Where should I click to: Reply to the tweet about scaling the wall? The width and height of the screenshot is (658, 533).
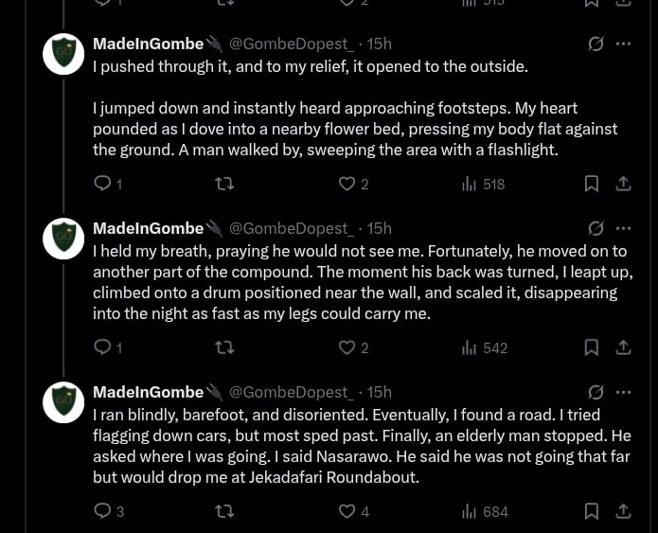pos(103,347)
